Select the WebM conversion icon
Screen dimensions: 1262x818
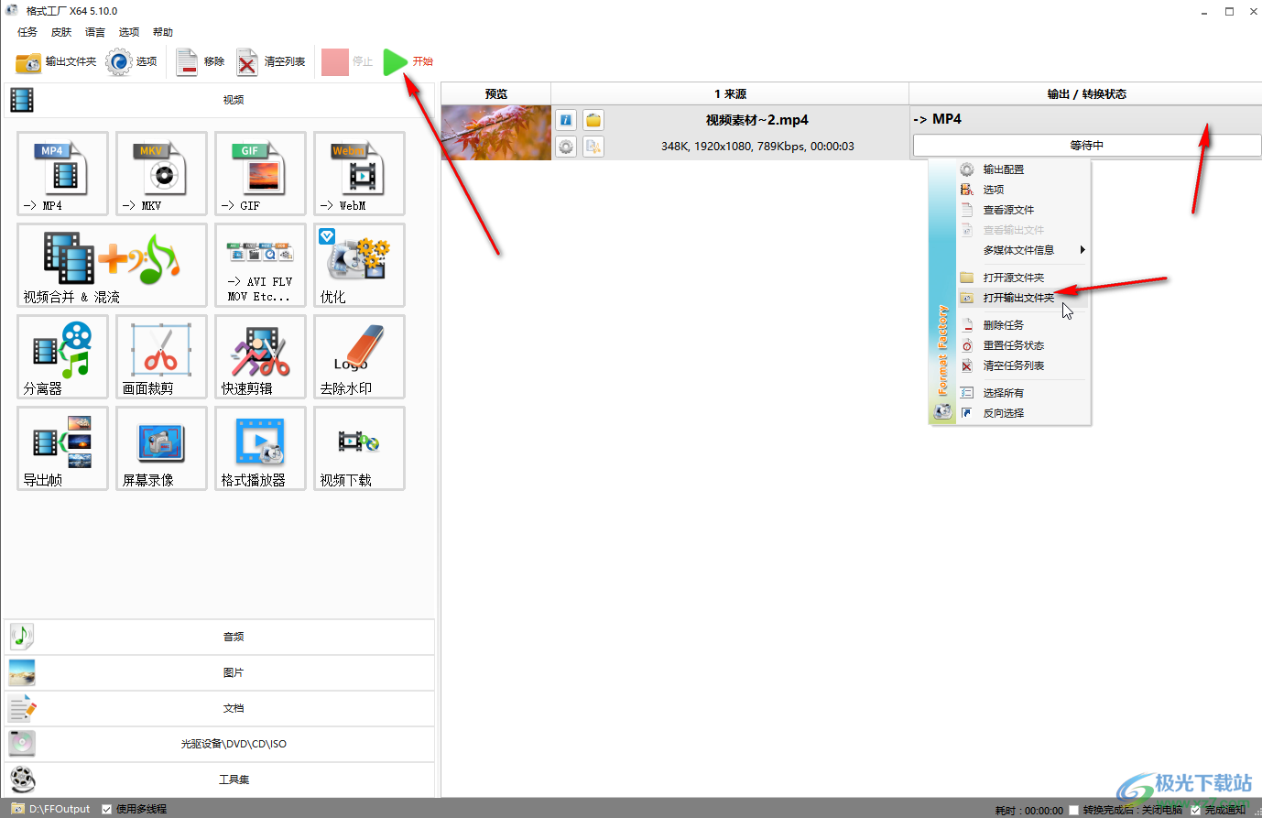(359, 173)
